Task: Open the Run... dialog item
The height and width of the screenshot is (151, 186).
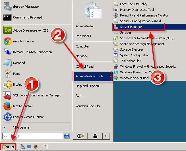Action: (80, 96)
